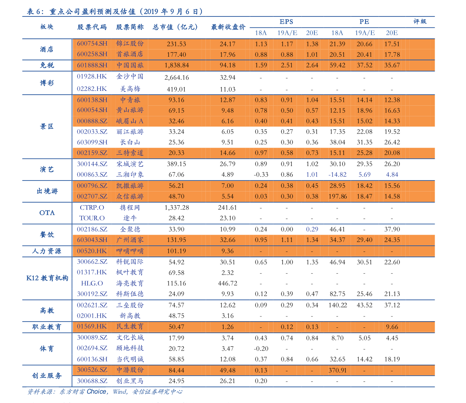Select the 最新收盘价 column header
The height and width of the screenshot is (403, 466).
[228, 27]
